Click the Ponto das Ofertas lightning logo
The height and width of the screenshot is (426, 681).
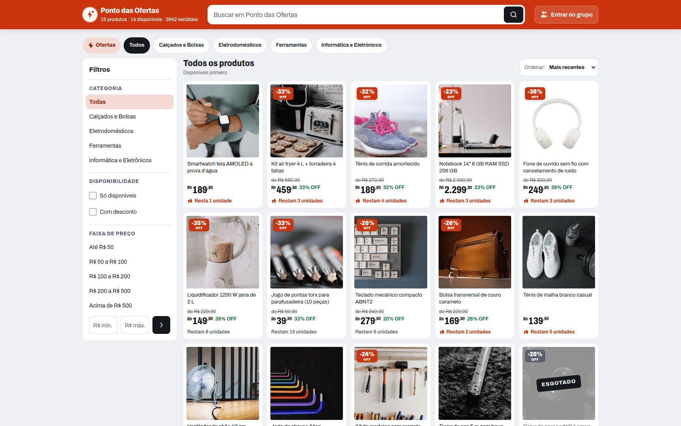tap(90, 15)
